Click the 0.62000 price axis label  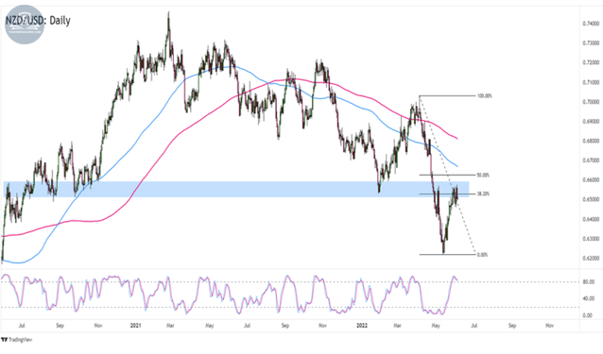point(591,258)
